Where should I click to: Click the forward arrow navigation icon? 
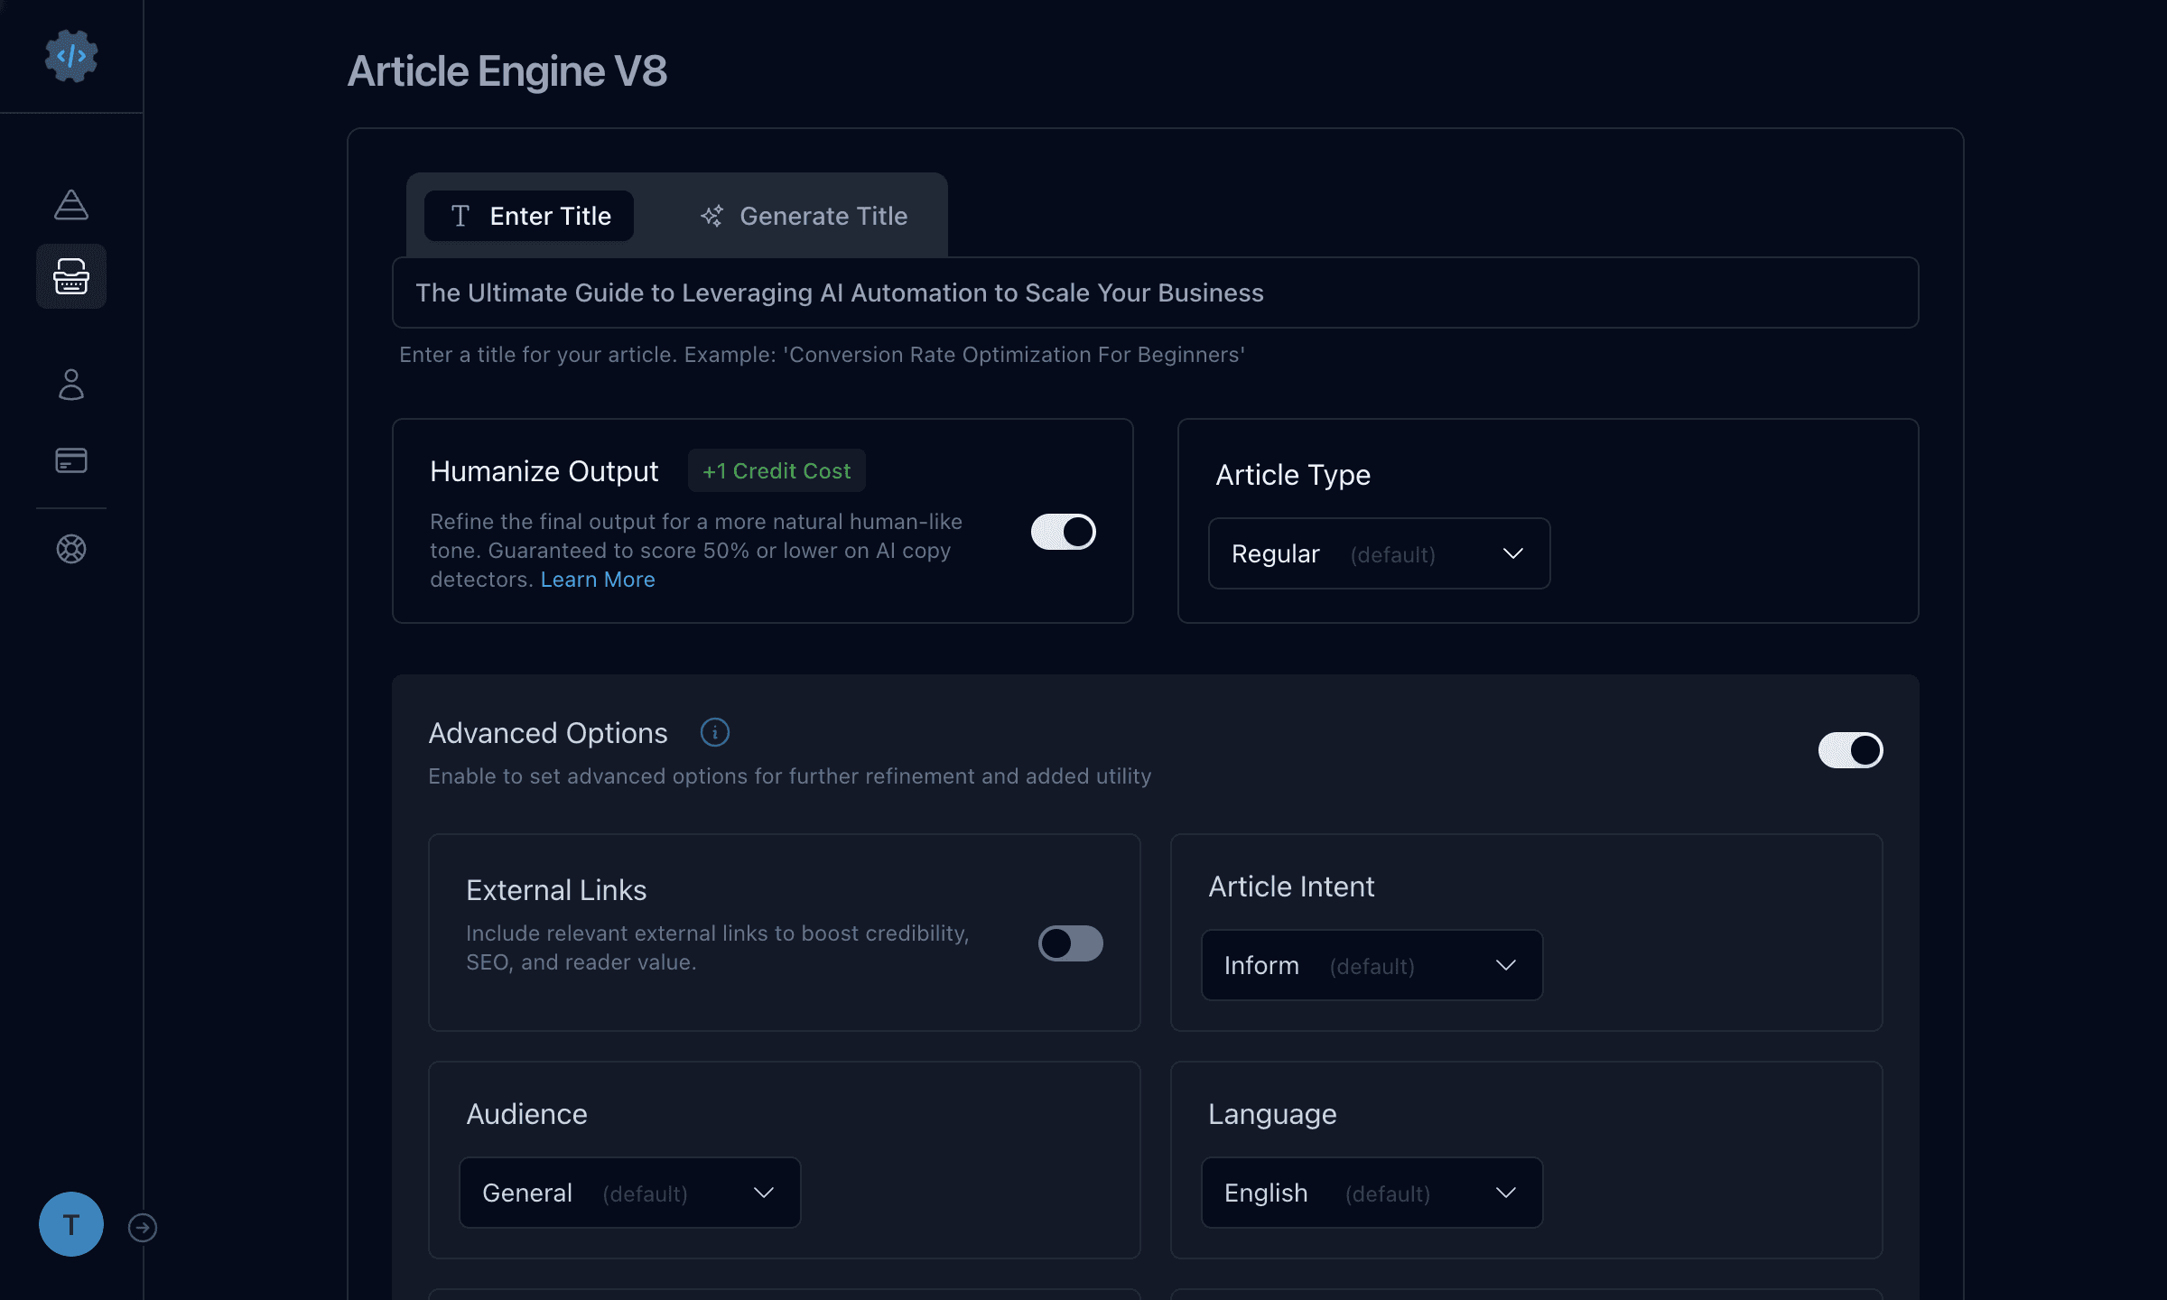(x=141, y=1226)
